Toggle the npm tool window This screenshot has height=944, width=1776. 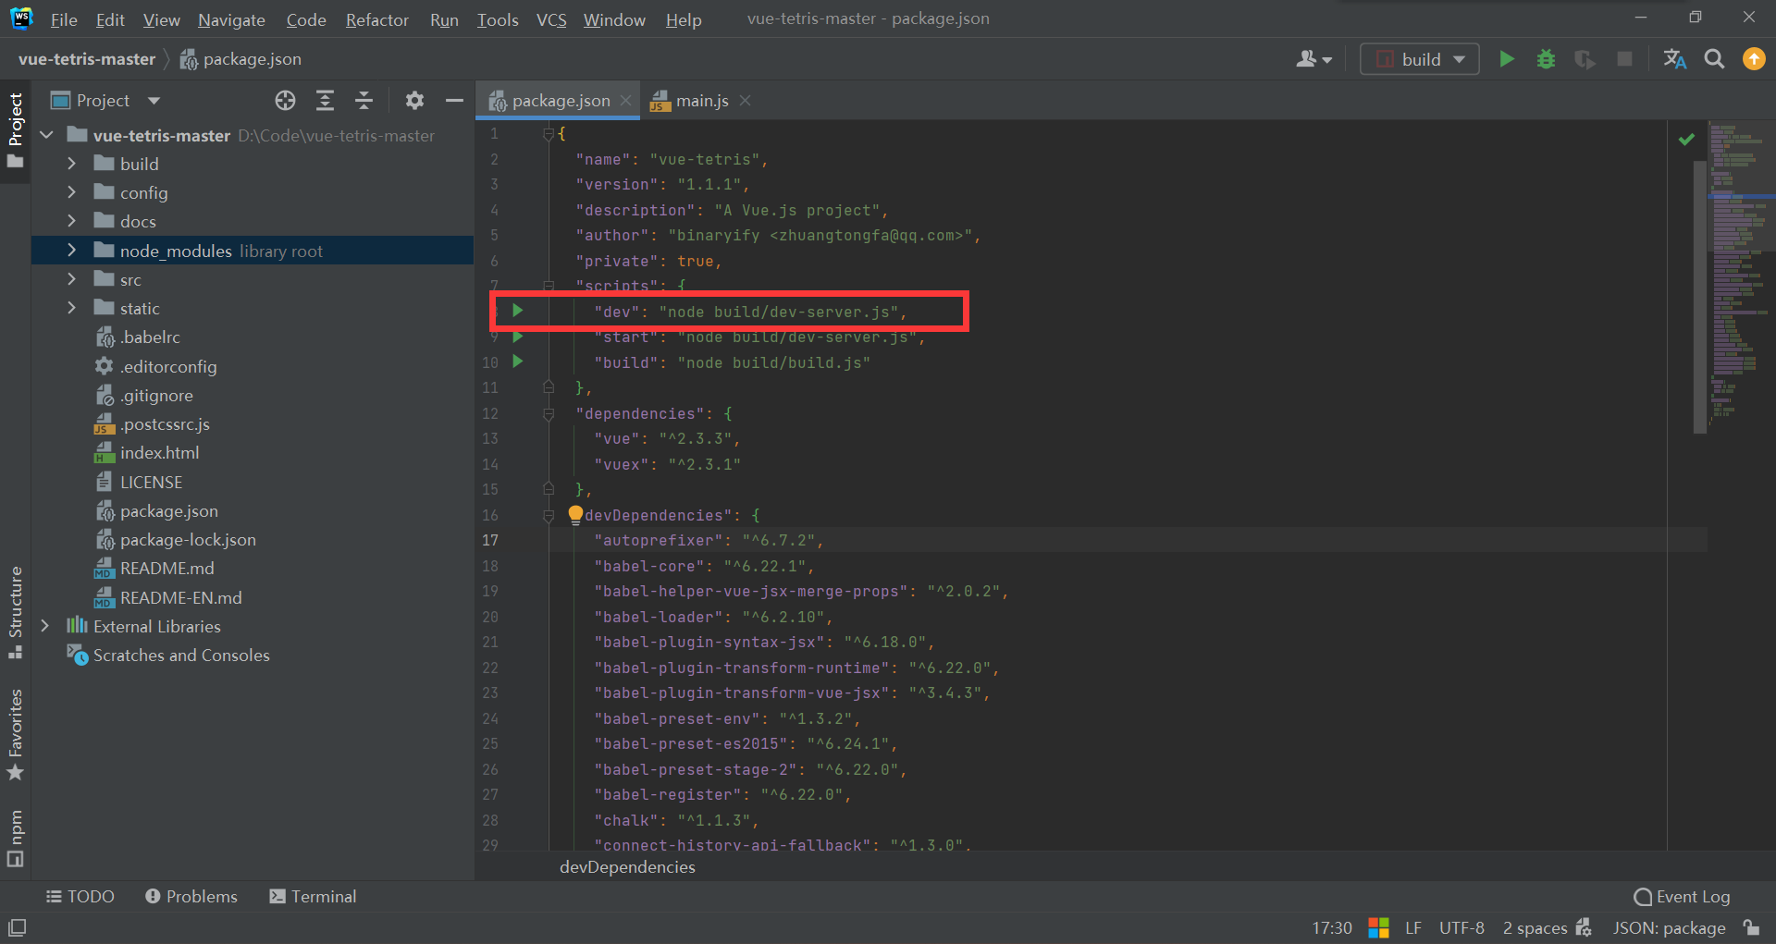[x=15, y=838]
